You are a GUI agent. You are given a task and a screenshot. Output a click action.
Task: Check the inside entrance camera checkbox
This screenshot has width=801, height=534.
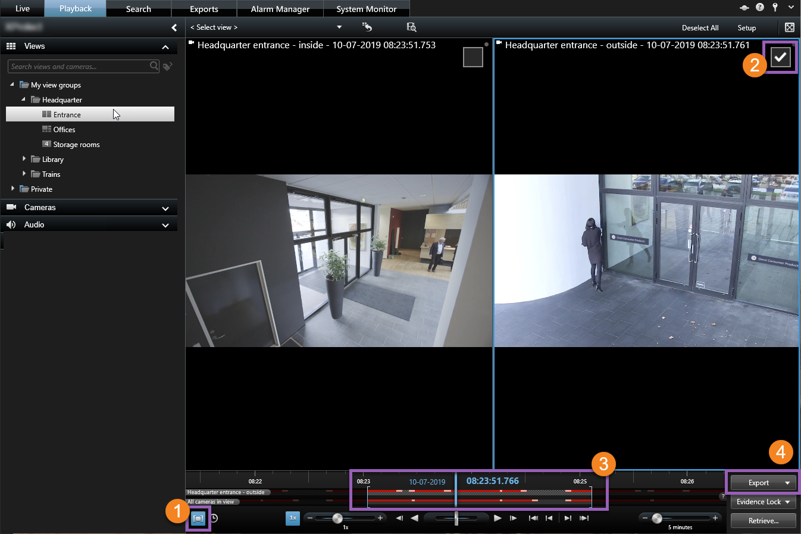(x=473, y=57)
